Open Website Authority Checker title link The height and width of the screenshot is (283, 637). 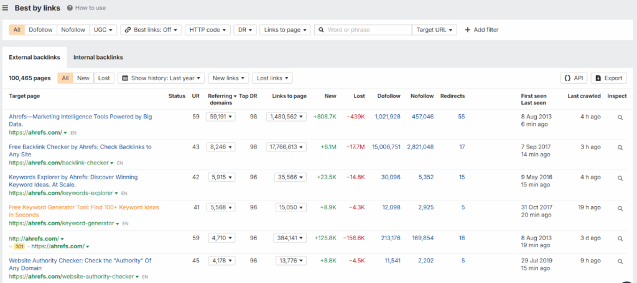[80, 264]
